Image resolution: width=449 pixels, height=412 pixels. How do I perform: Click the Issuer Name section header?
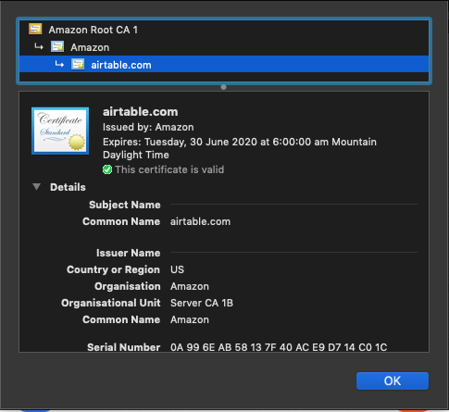[129, 253]
